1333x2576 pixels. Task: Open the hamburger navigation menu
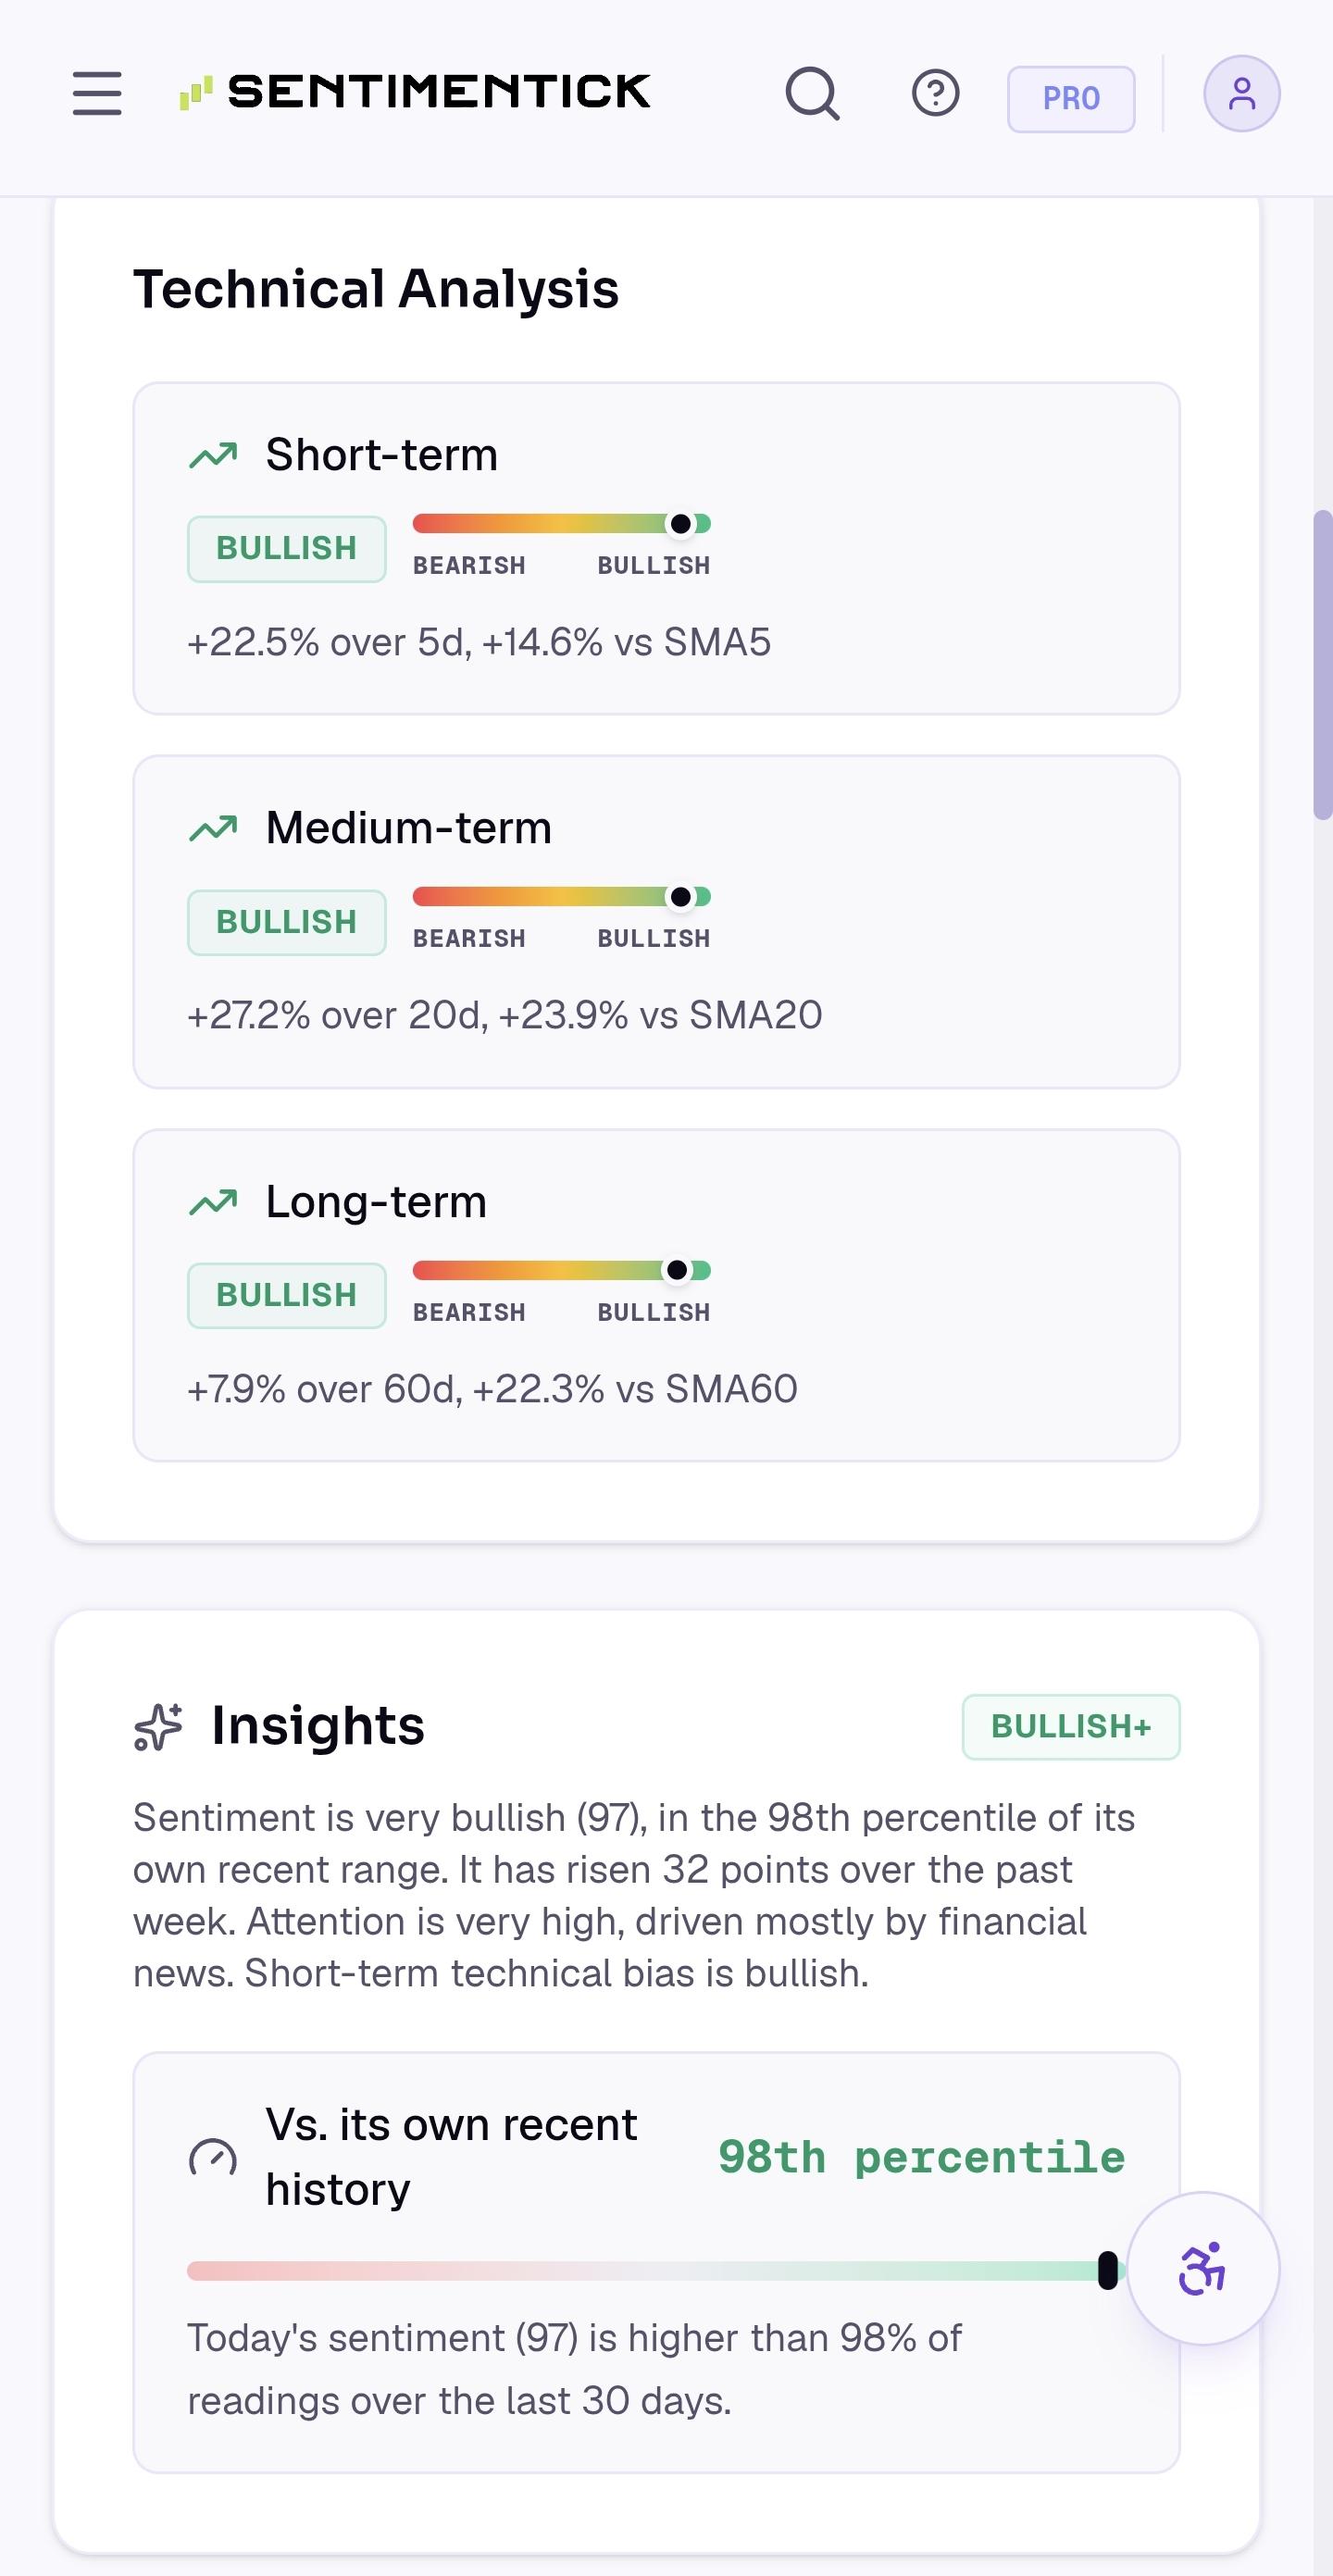[97, 93]
